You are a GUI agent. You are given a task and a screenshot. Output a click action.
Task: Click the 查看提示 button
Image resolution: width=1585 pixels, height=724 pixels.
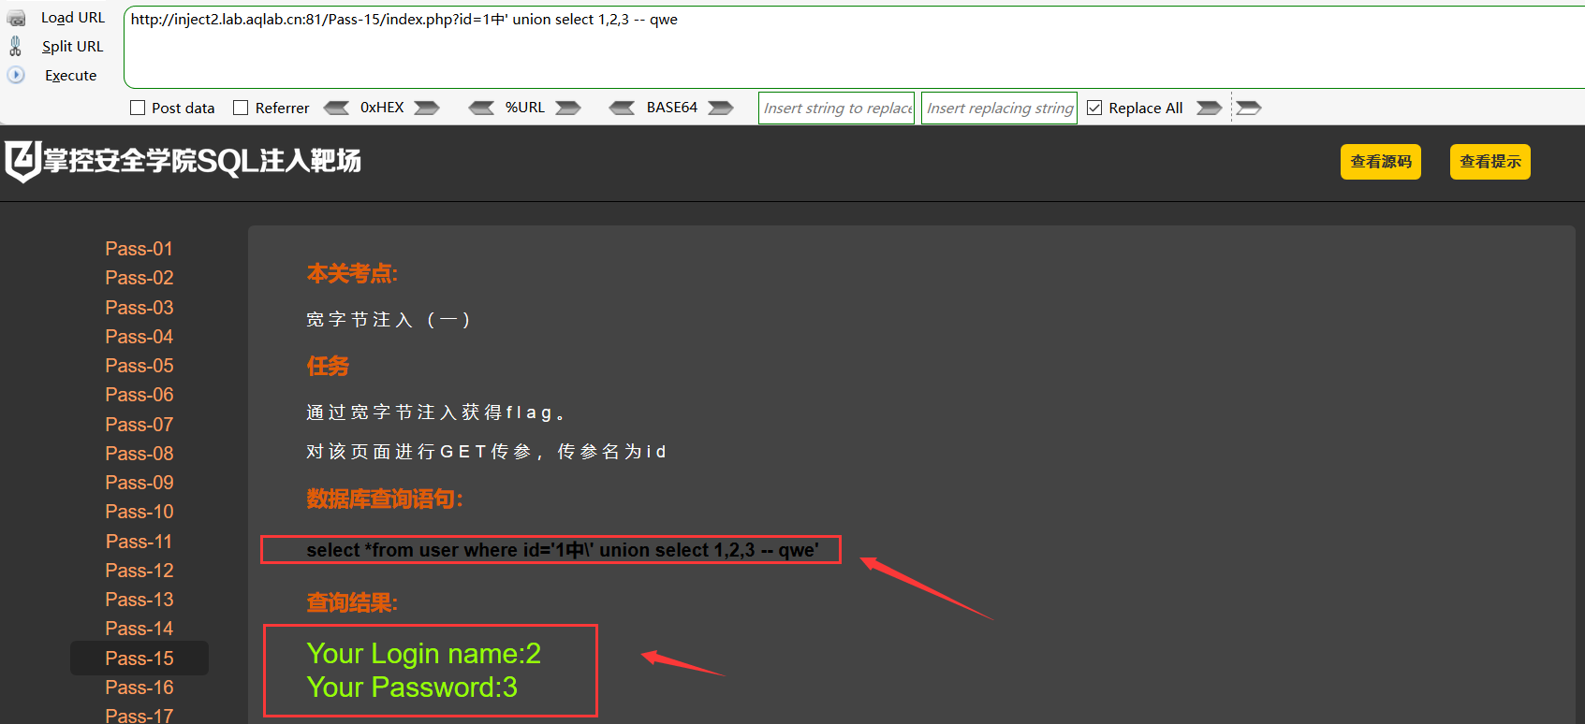pyautogui.click(x=1490, y=162)
